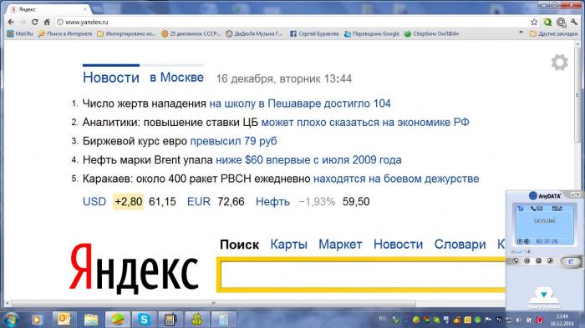Open the Маркет service link

click(340, 245)
